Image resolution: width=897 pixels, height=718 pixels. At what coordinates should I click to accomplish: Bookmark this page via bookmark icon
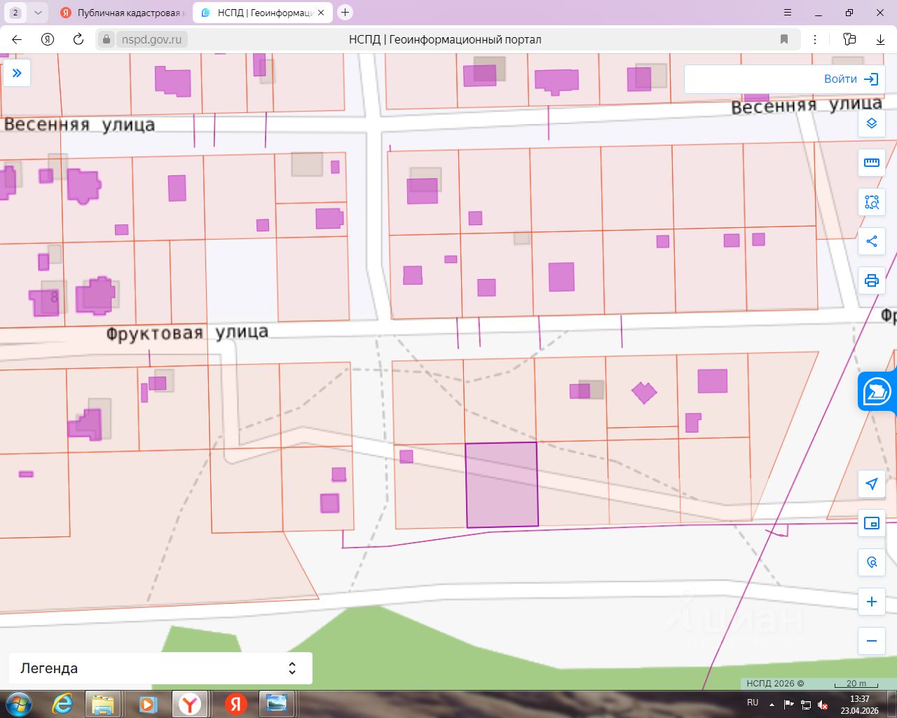click(x=784, y=39)
